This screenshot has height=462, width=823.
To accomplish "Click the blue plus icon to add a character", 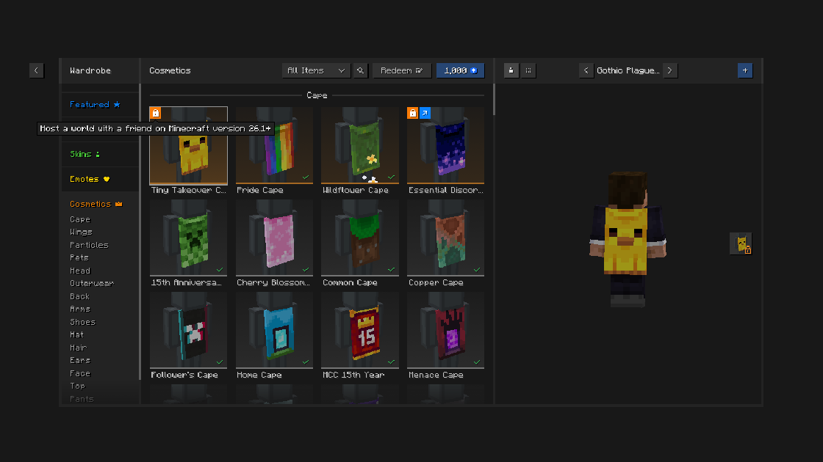I will 745,70.
